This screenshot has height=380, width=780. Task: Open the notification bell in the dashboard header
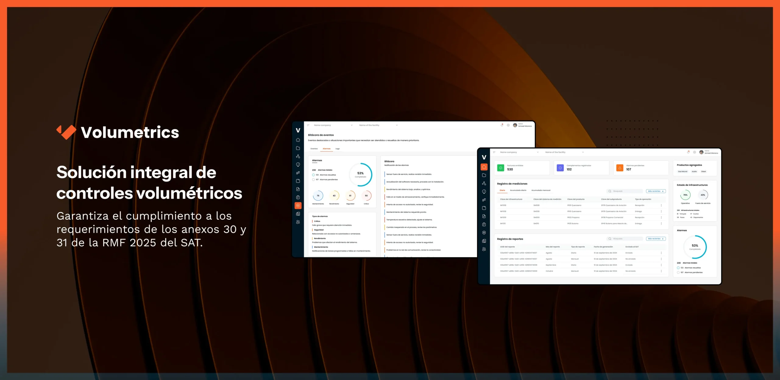point(688,152)
